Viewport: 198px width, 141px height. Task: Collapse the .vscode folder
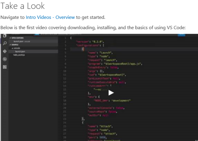coord(17,48)
